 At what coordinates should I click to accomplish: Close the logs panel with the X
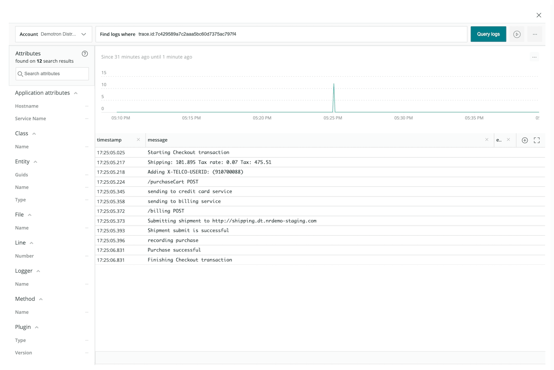(539, 15)
